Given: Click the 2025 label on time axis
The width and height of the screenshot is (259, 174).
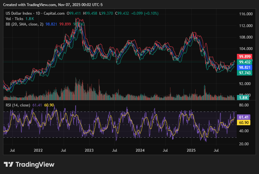Looking at the screenshot, I should click(191, 150).
